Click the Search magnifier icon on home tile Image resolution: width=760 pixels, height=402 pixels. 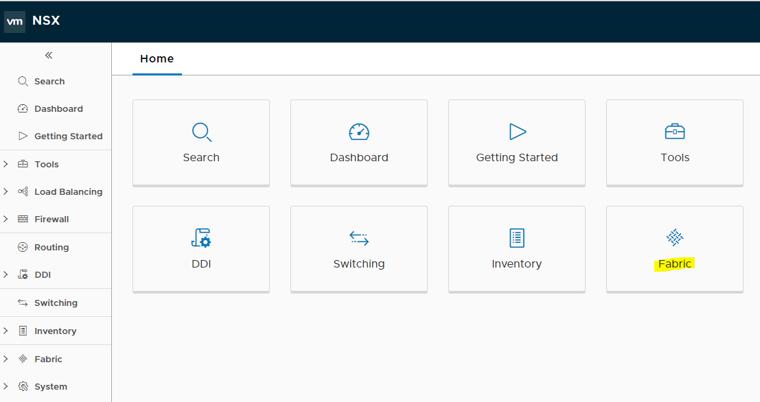pos(201,132)
